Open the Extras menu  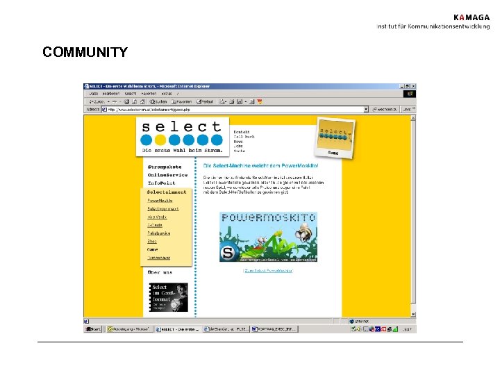click(x=167, y=94)
